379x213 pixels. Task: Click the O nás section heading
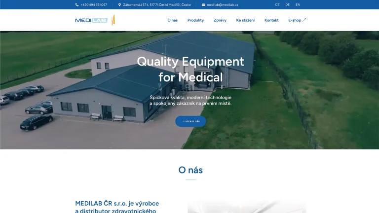pyautogui.click(x=190, y=170)
